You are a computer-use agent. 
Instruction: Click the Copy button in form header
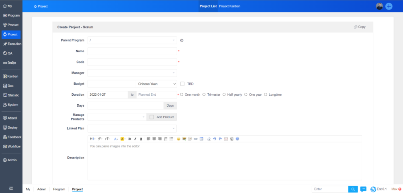[359, 27]
